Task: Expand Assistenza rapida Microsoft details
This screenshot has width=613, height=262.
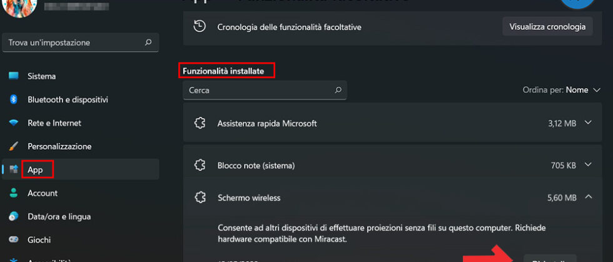Action: (x=587, y=123)
